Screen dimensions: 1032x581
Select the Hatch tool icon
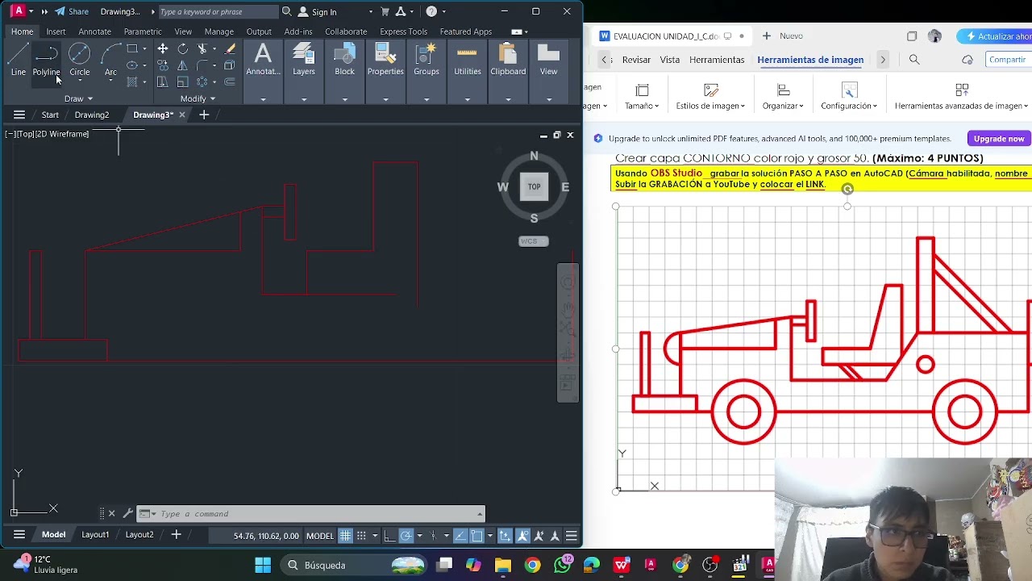(132, 82)
